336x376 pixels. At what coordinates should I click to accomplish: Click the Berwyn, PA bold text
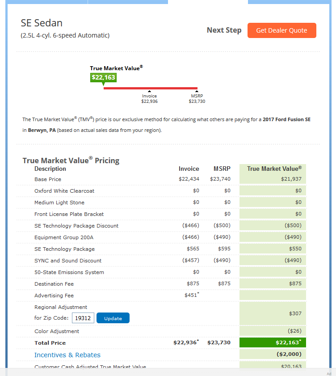42,130
